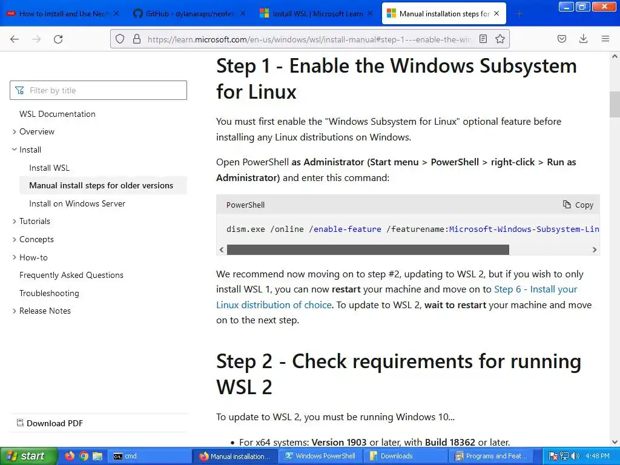Launch Firefox from quick launch
Screen dimensions: 620x465
point(70,456)
